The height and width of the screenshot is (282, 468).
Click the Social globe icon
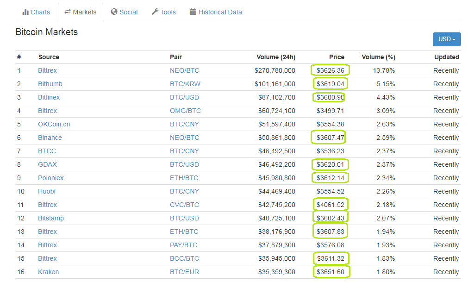pyautogui.click(x=114, y=12)
